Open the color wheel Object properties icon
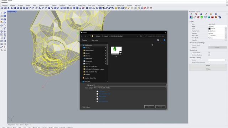The height and width of the screenshot is (128, 228). click(x=191, y=17)
